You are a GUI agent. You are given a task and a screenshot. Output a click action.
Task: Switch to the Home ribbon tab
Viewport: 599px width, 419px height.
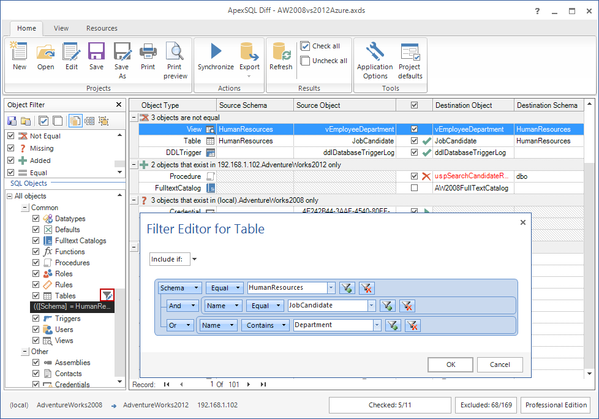(26, 28)
